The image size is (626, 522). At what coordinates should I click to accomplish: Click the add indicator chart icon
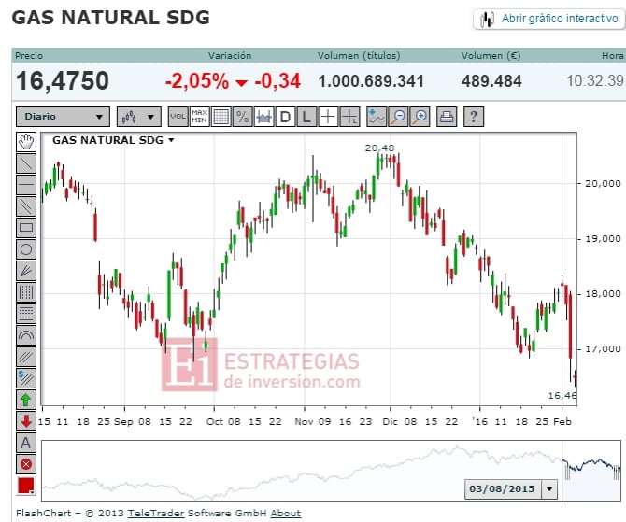point(377,117)
